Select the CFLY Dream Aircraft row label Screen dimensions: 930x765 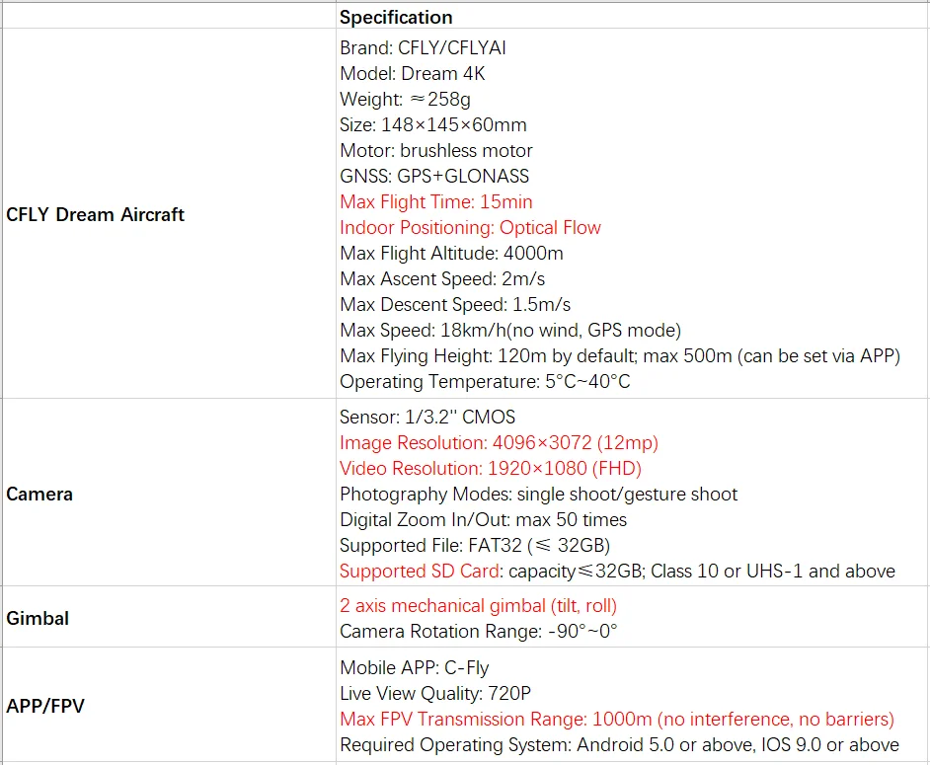click(95, 214)
